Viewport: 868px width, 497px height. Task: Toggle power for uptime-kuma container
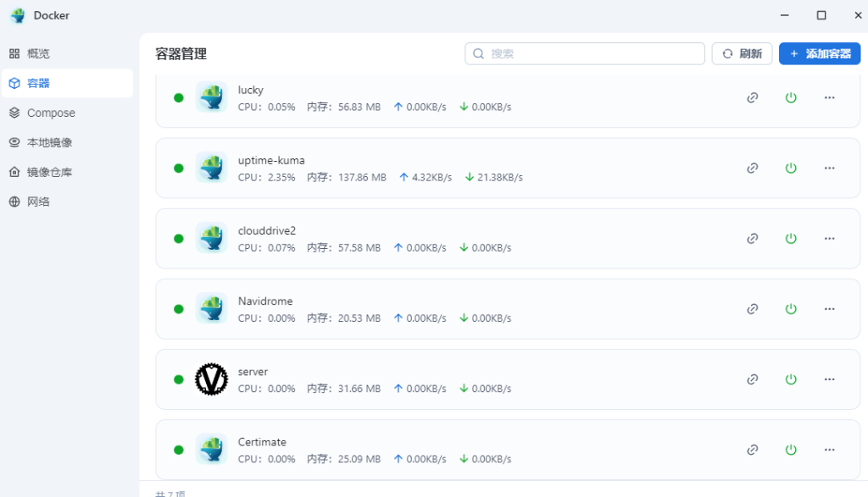click(791, 168)
